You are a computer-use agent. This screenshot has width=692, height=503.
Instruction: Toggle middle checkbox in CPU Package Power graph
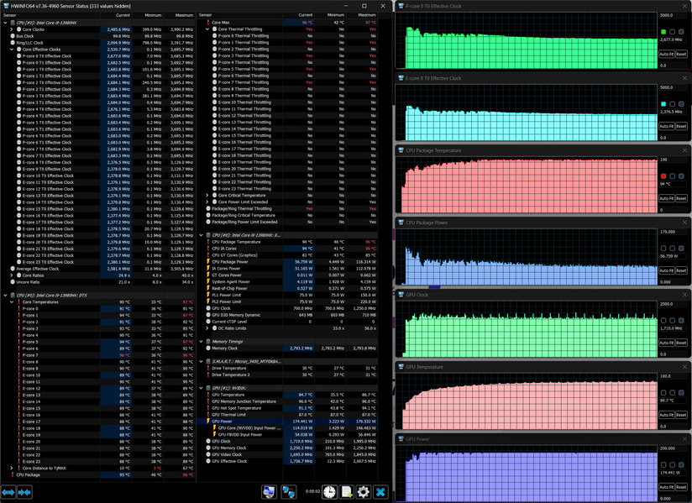[x=672, y=249]
